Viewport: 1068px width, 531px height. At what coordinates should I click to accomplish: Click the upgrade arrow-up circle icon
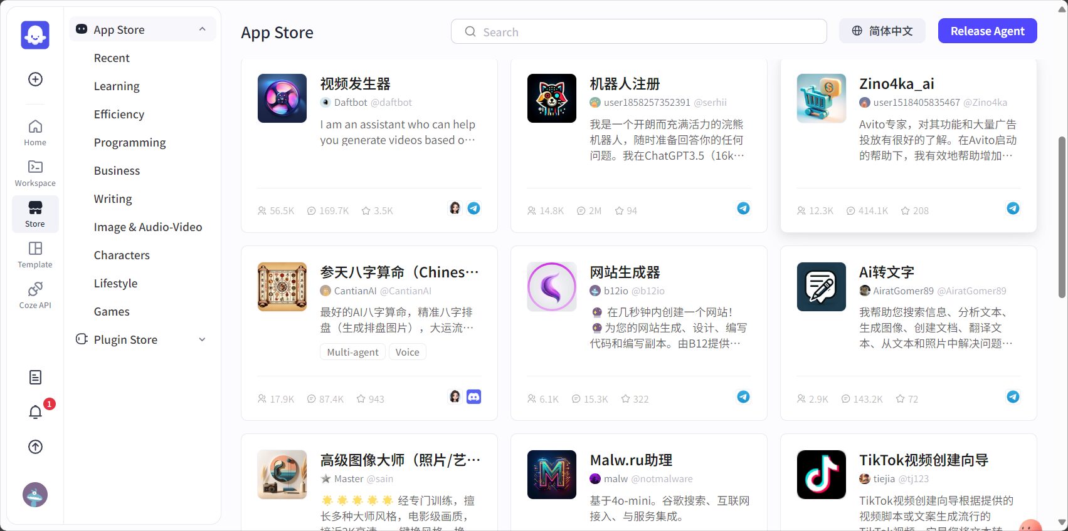click(35, 446)
